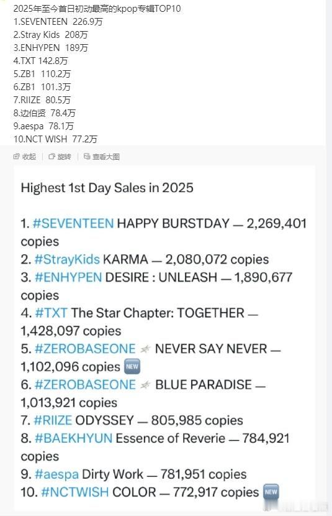Click the post title line about kpop TOP10
Image resolution: width=332 pixels, height=516 pixels.
pyautogui.click(x=97, y=8)
